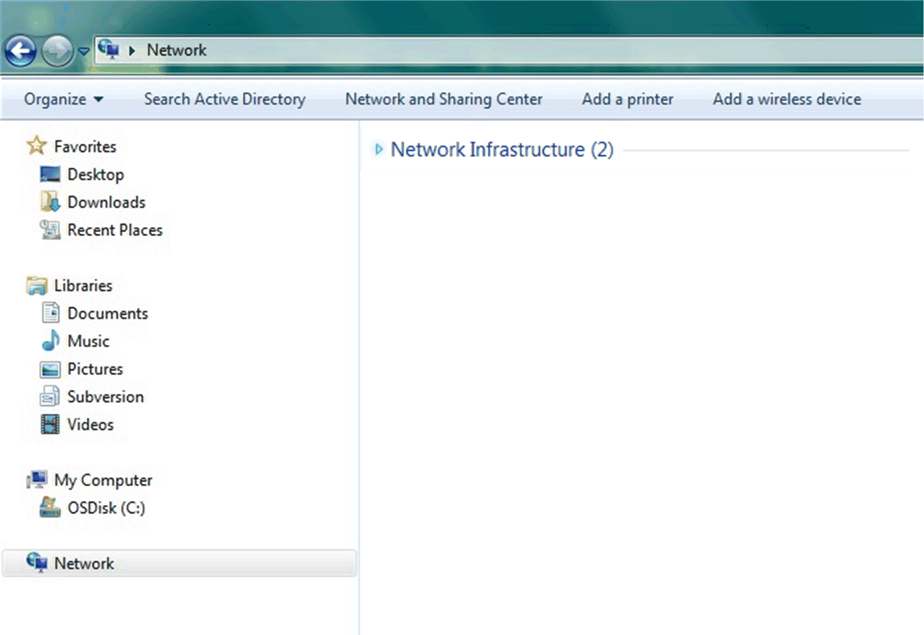Image resolution: width=924 pixels, height=635 pixels.
Task: Click the Libraries folder icon
Action: coord(36,285)
